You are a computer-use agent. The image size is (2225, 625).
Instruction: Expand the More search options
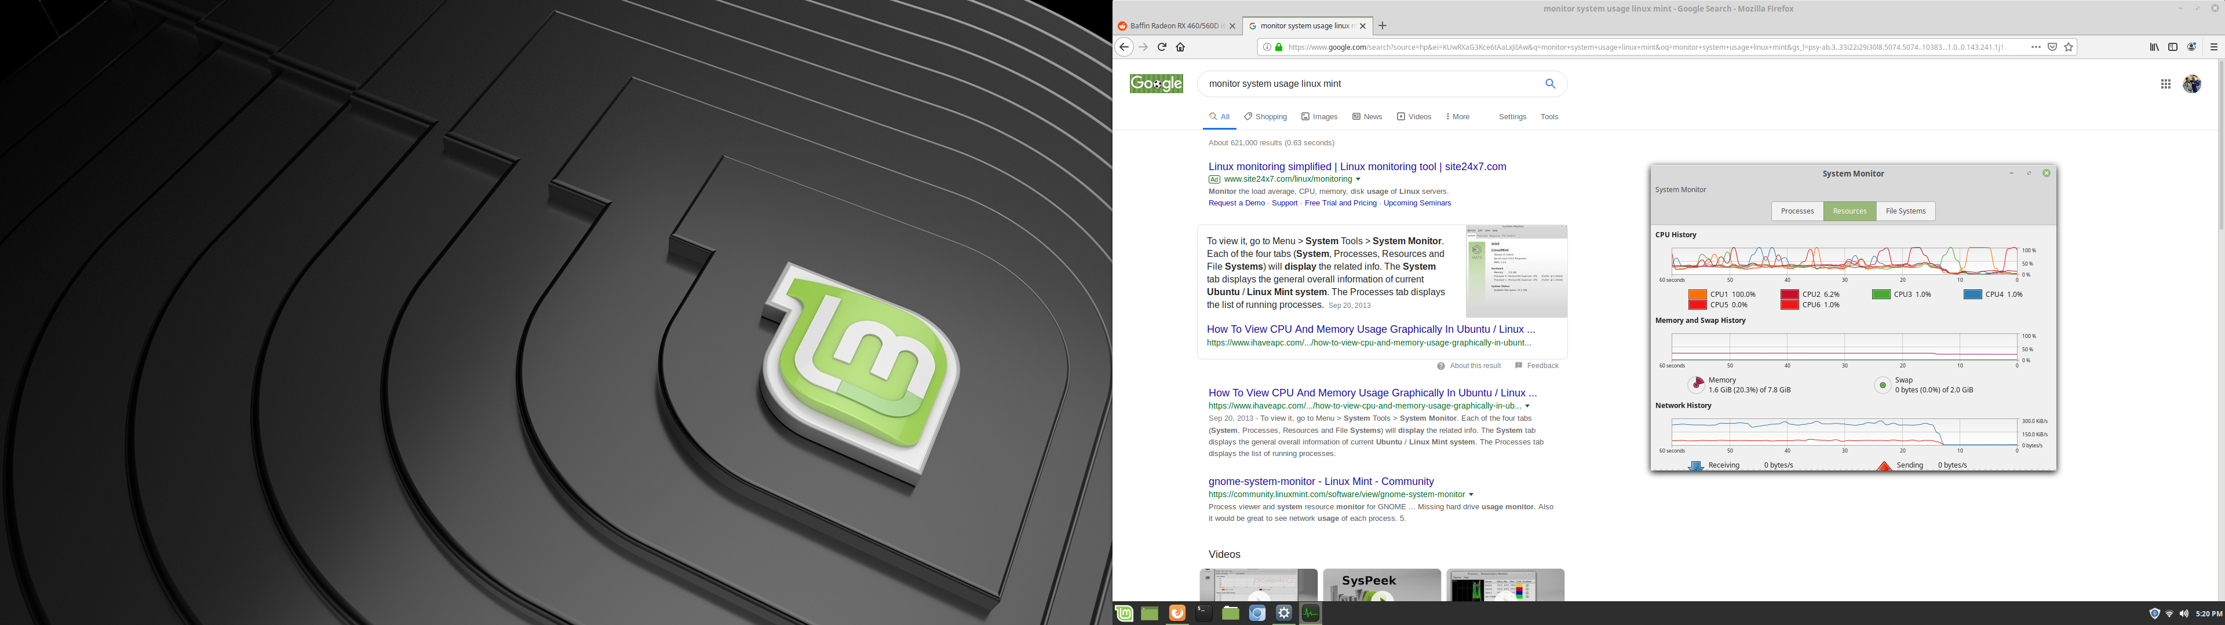click(1457, 116)
